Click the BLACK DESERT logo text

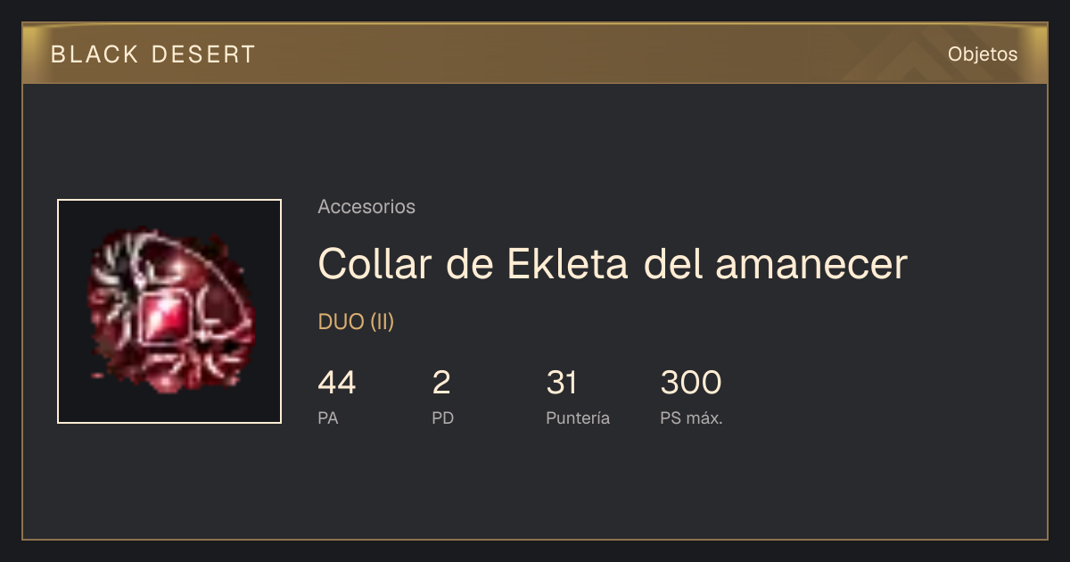coord(153,54)
